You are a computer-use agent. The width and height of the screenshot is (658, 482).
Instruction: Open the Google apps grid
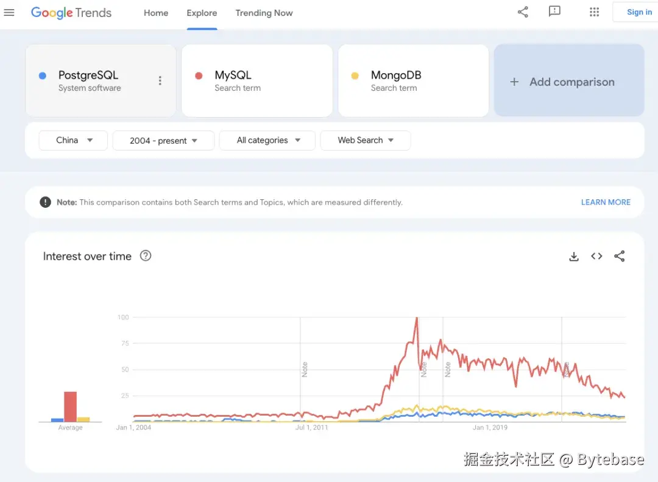coord(594,12)
